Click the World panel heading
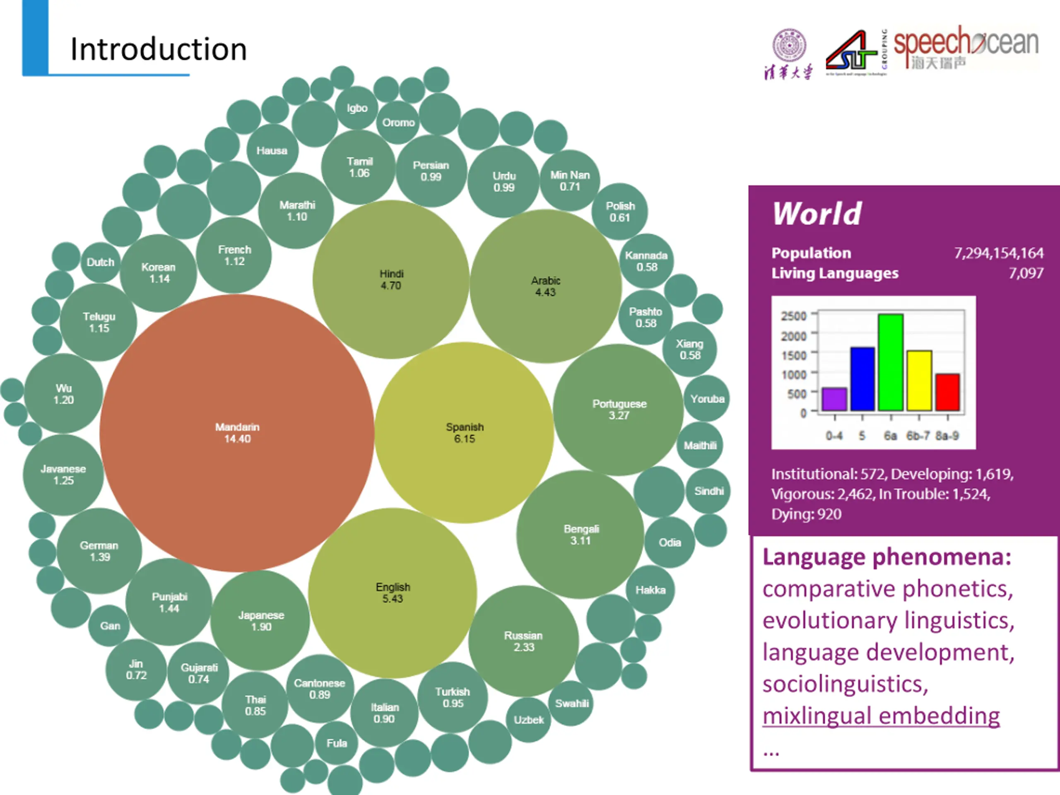 pyautogui.click(x=817, y=213)
